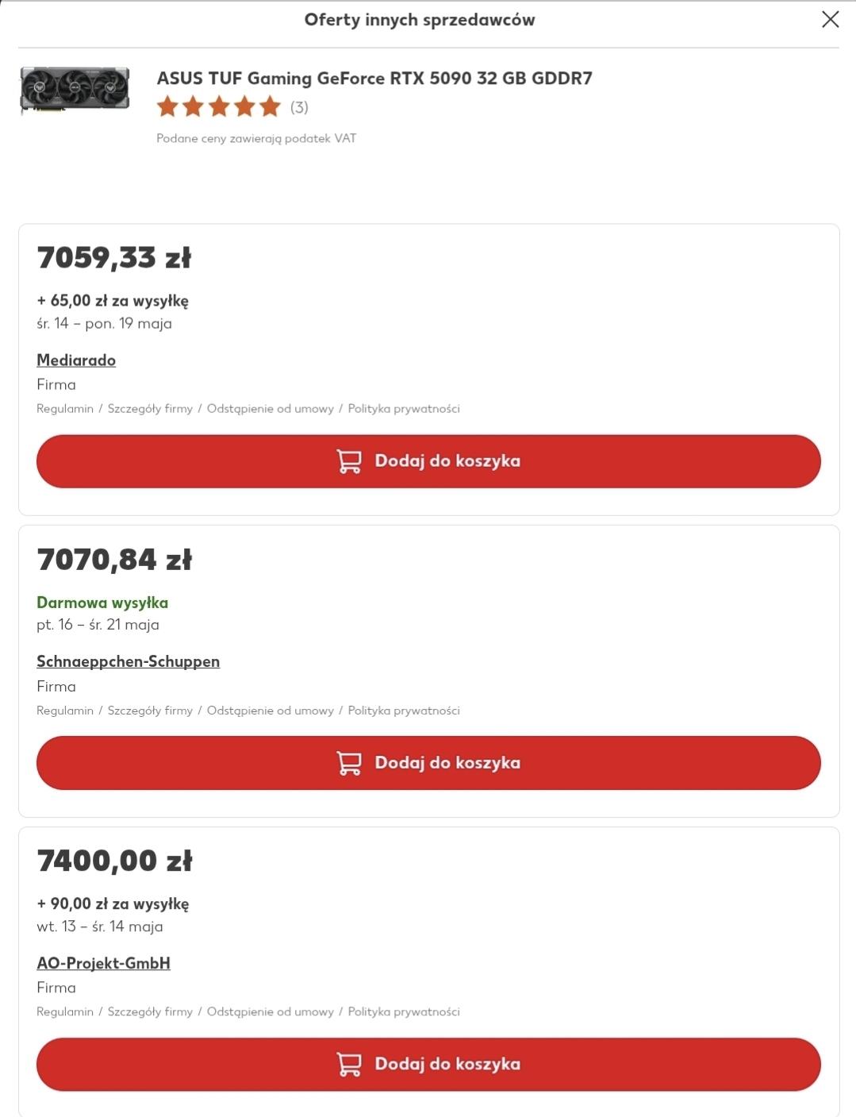This screenshot has width=856, height=1117.
Task: Open AO-Projekt-GmbH's Szczegóły firmy link
Action: pyautogui.click(x=150, y=1011)
